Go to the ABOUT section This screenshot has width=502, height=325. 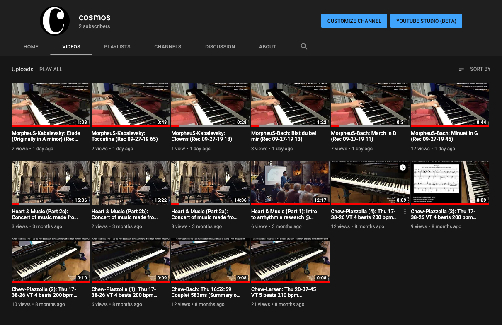click(267, 46)
